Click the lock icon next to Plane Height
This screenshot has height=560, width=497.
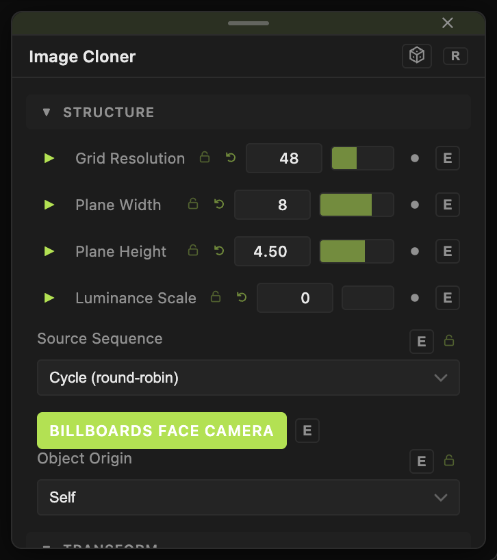click(x=193, y=251)
